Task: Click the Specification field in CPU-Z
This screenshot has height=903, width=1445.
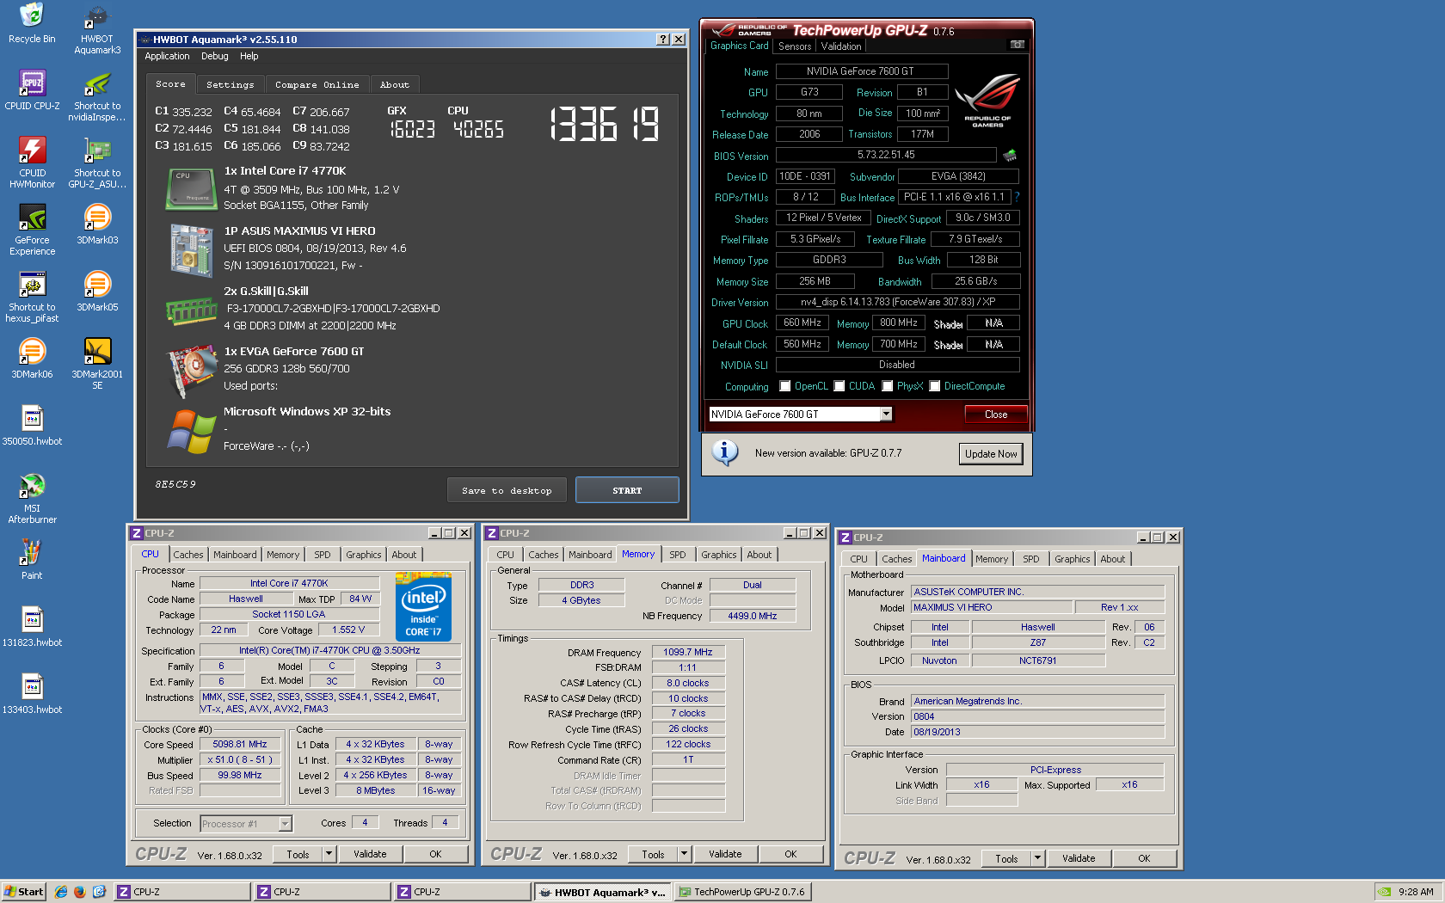Action: [329, 651]
